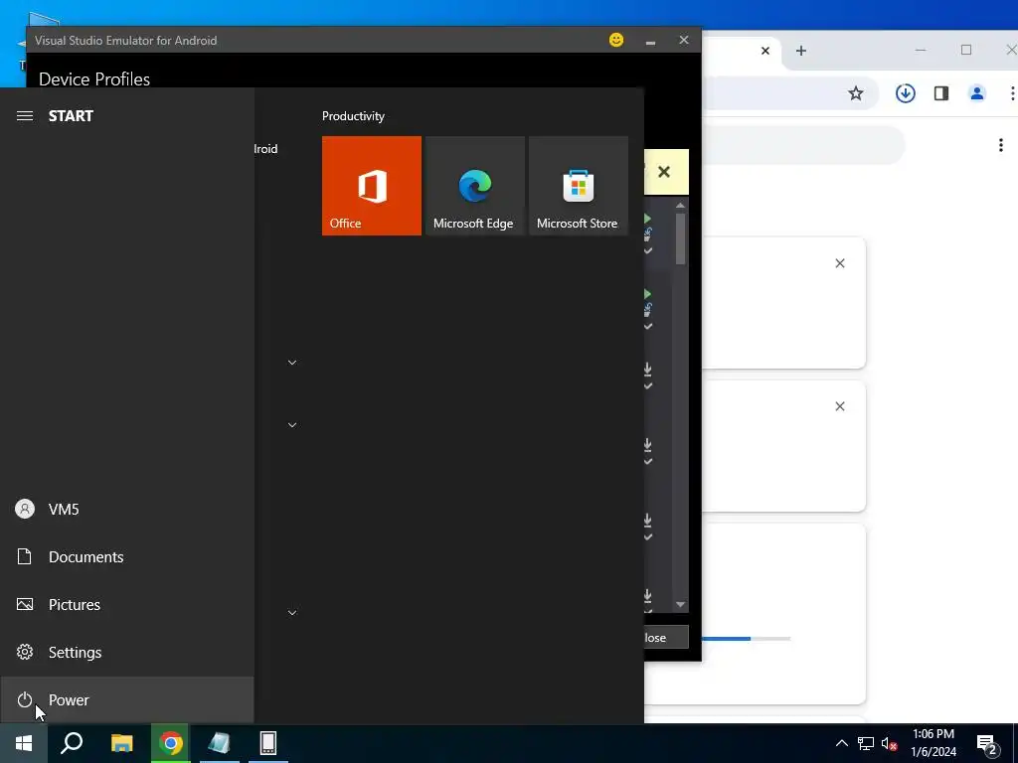Open File Explorer from the taskbar
The height and width of the screenshot is (763, 1018).
click(x=121, y=743)
